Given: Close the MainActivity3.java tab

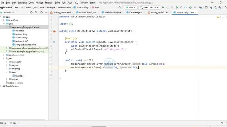Looking at the screenshot, I should coord(195,13).
